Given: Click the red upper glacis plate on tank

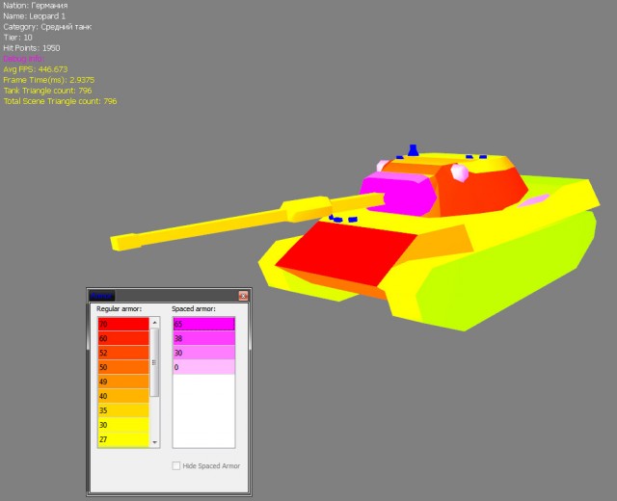Looking at the screenshot, I should click(x=346, y=251).
